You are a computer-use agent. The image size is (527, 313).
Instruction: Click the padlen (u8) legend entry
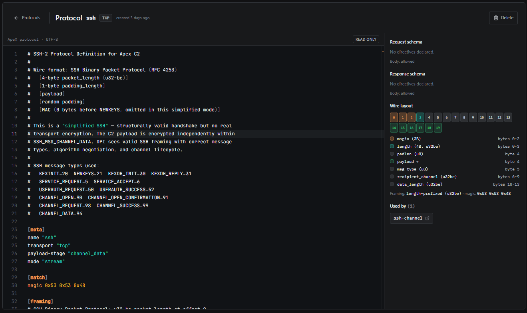click(x=455, y=154)
